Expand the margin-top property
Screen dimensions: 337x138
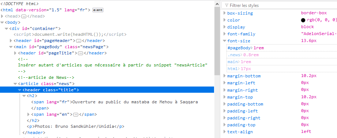click(225, 97)
